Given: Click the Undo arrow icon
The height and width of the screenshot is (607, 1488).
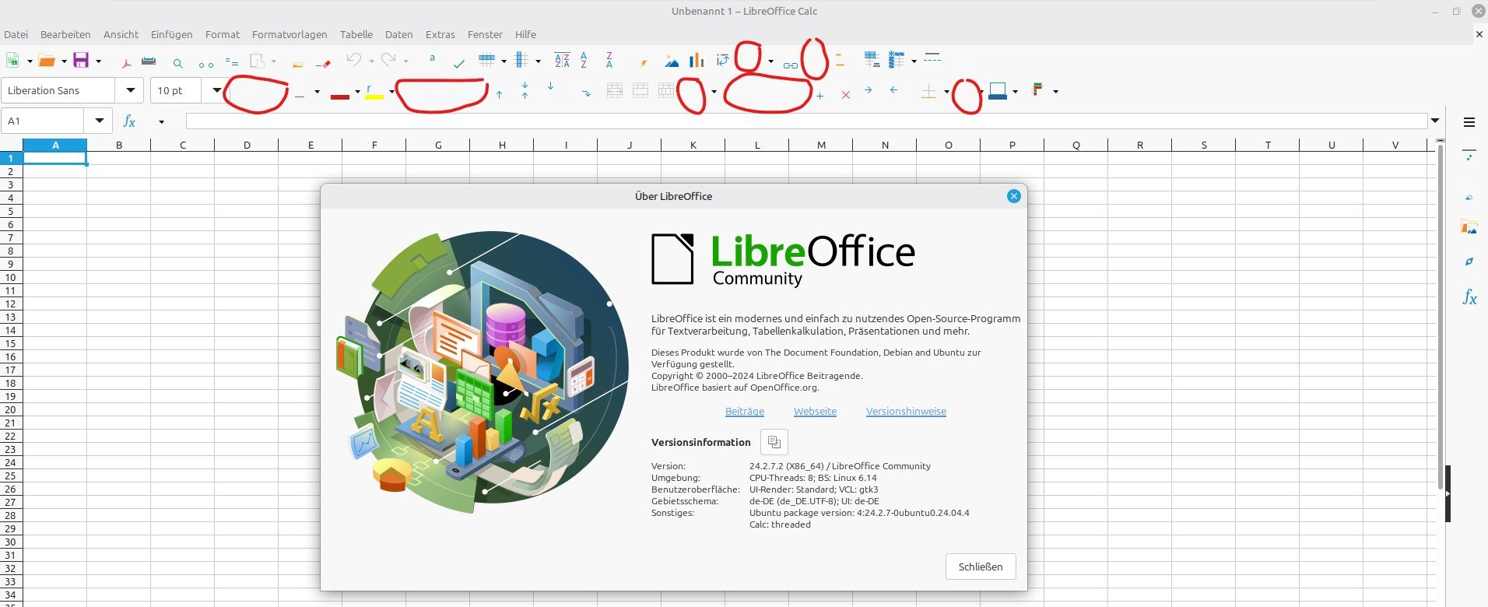Looking at the screenshot, I should (354, 60).
